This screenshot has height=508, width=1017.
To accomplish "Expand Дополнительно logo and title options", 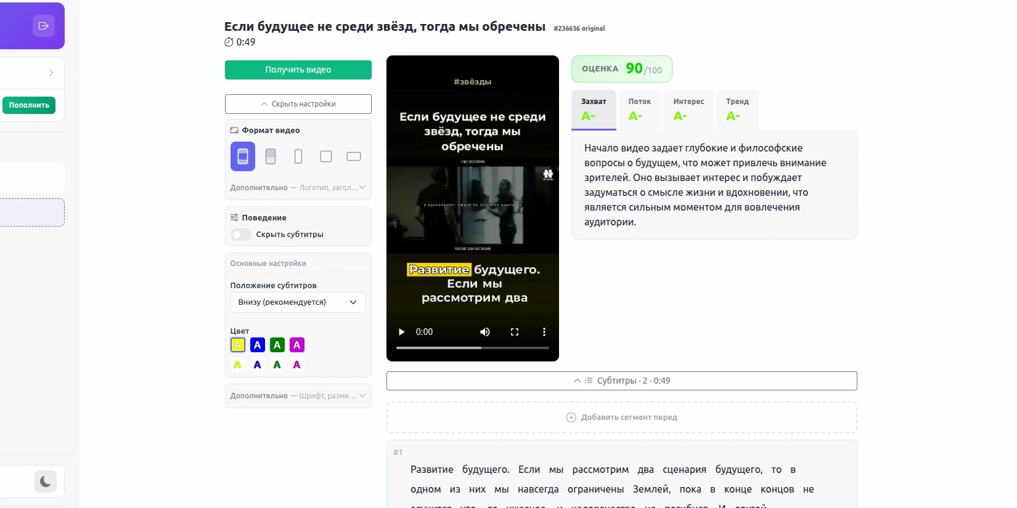I will pyautogui.click(x=298, y=188).
